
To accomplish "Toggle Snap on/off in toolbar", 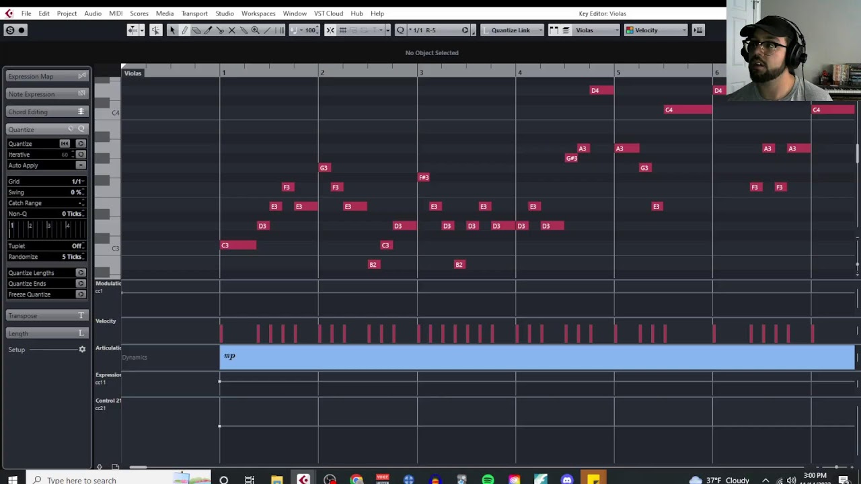I will [330, 30].
